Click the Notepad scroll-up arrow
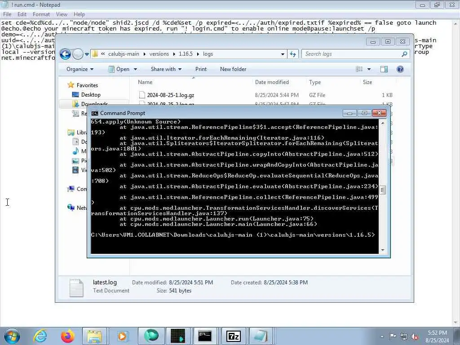The height and width of the screenshot is (345, 460). pyautogui.click(x=456, y=23)
